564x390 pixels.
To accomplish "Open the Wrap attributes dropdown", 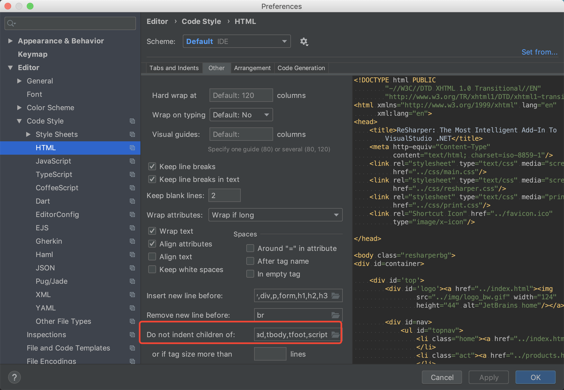I will [275, 215].
